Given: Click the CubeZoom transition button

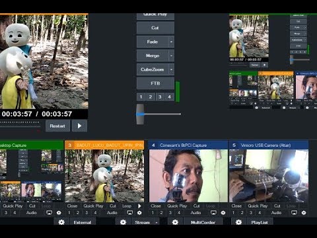Looking at the screenshot, I should [153, 69].
